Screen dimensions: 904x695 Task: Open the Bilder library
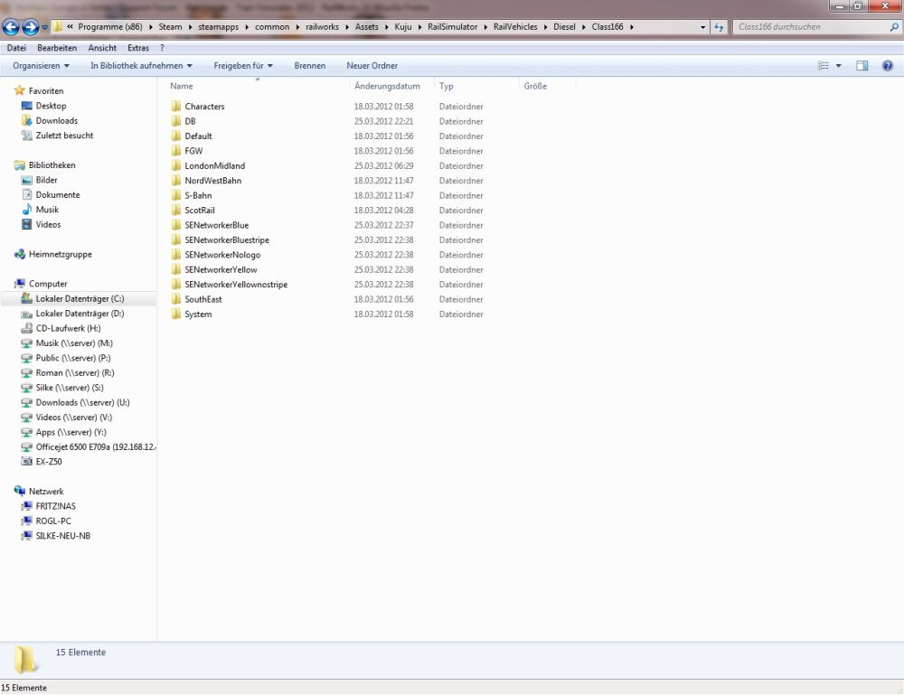click(46, 180)
